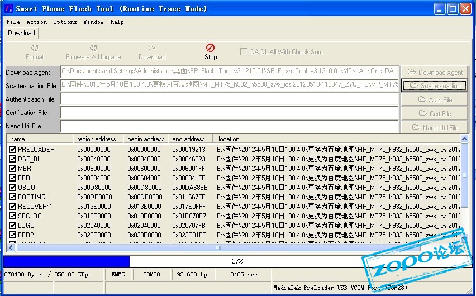Uncheck the UBOOT partition
476x296 pixels.
(x=12, y=187)
